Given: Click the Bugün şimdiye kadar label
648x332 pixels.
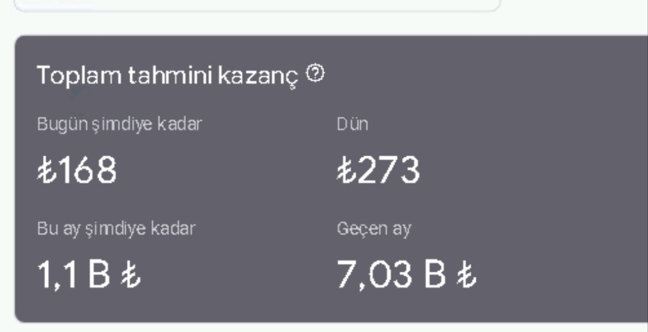Looking at the screenshot, I should 119,124.
